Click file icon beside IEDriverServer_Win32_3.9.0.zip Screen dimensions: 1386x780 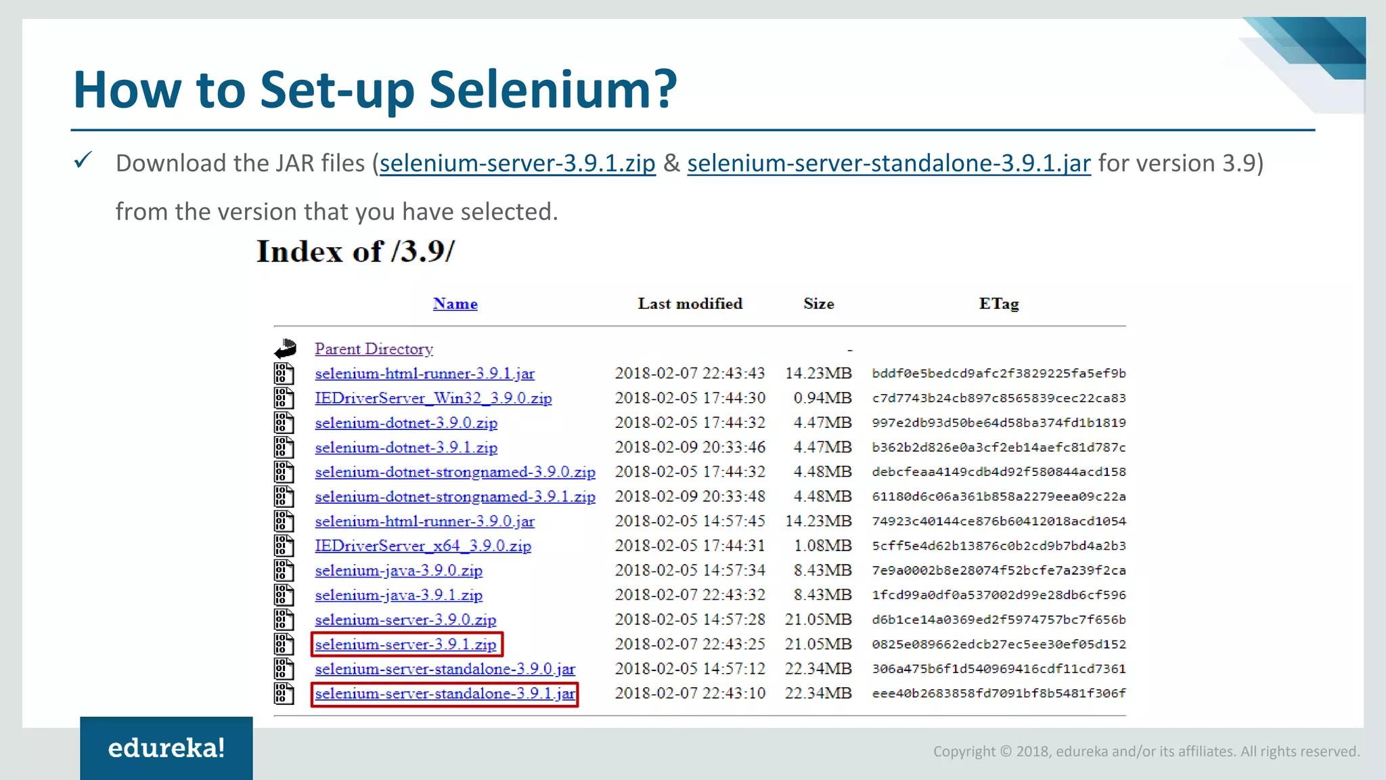pos(284,398)
